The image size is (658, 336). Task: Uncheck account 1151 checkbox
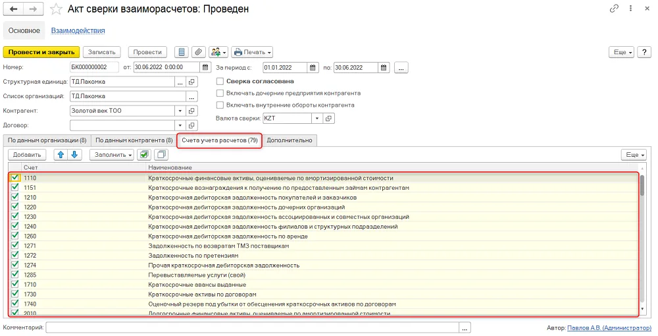(15, 187)
